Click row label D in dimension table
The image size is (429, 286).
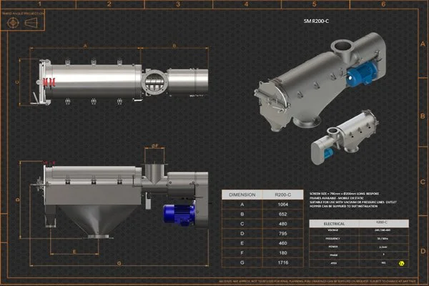point(242,234)
